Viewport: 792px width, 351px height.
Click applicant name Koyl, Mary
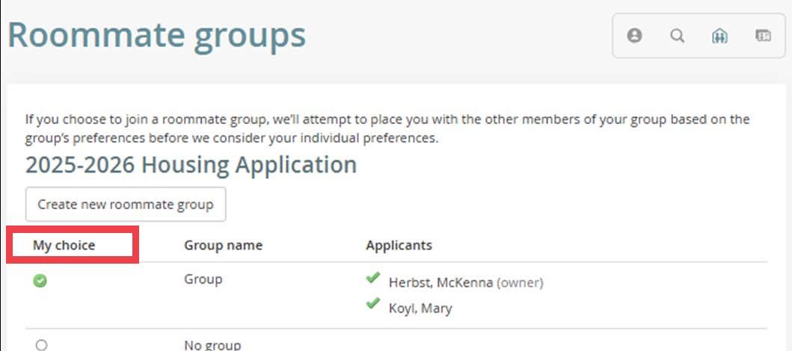(420, 308)
